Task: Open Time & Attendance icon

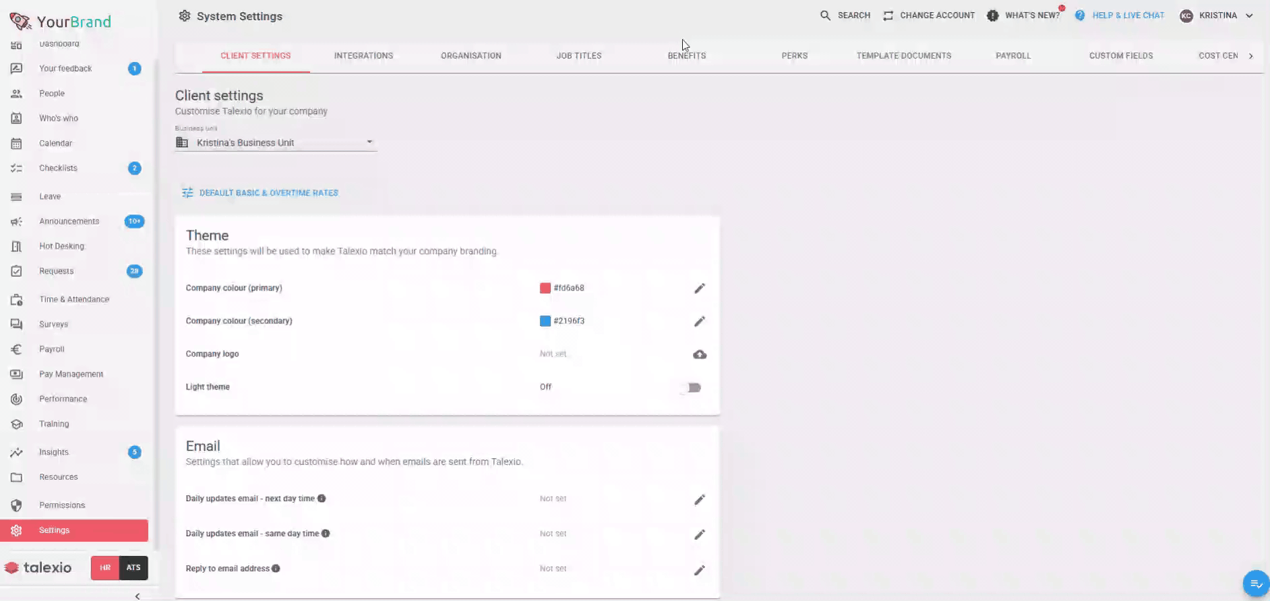Action: pos(17,300)
